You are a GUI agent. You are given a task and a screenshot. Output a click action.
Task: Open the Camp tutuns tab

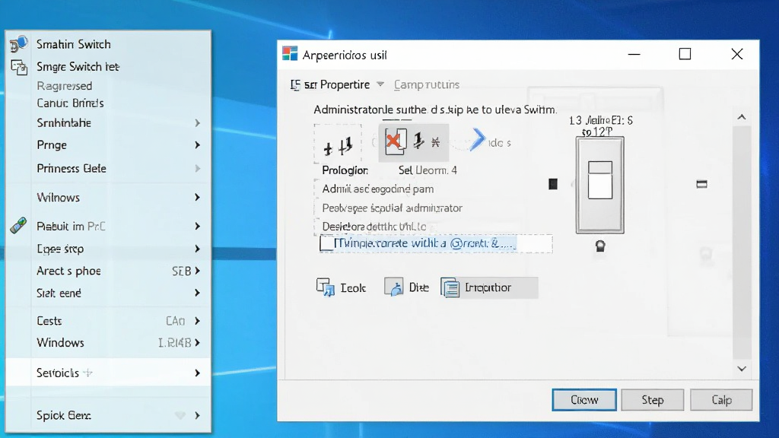(427, 84)
